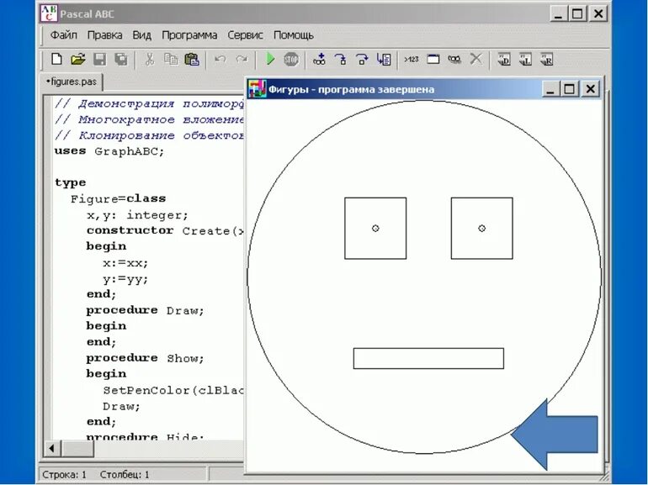The height and width of the screenshot is (485, 648).
Task: Select the figures.pas editor tab
Action: point(72,82)
